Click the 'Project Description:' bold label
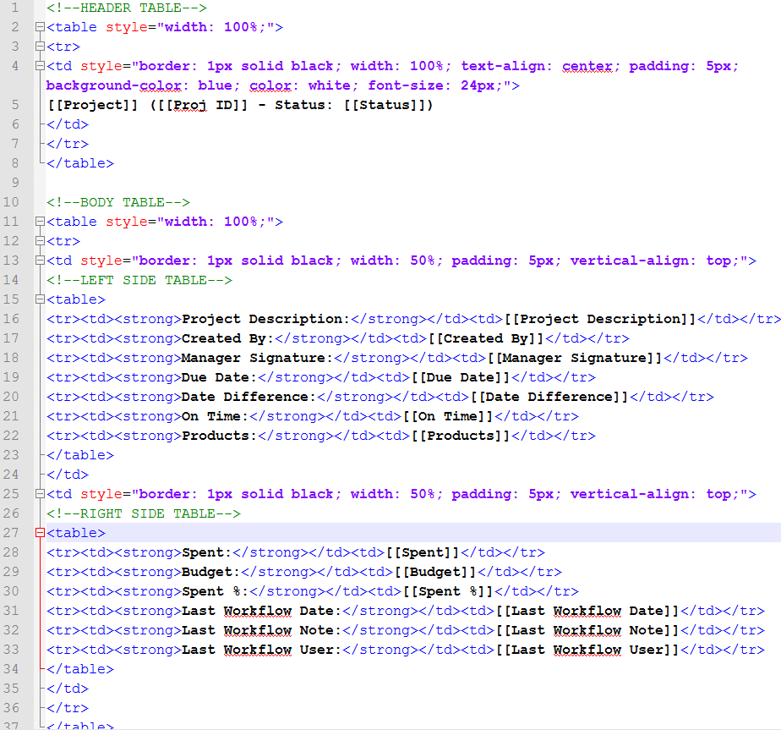This screenshot has width=781, height=730. point(265,319)
